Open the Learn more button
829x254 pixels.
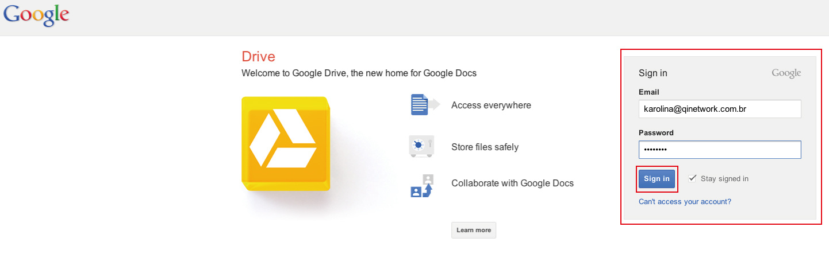473,230
